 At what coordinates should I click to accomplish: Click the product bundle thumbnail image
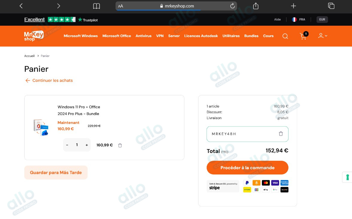click(41, 128)
